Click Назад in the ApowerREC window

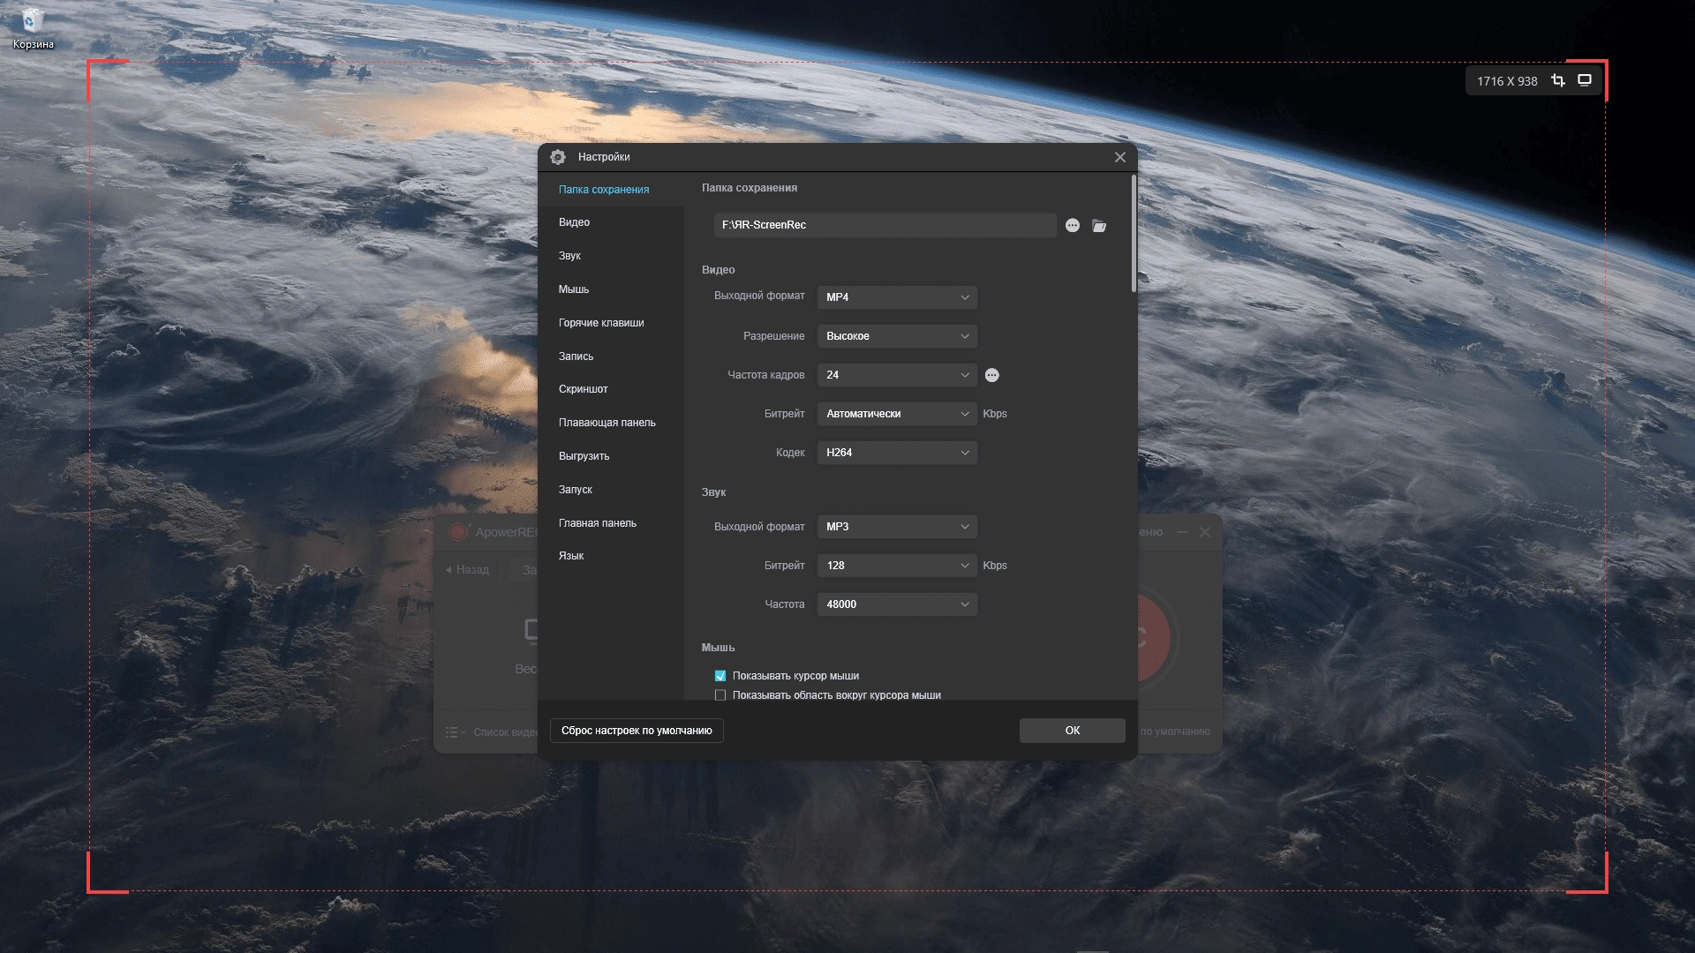tap(468, 570)
